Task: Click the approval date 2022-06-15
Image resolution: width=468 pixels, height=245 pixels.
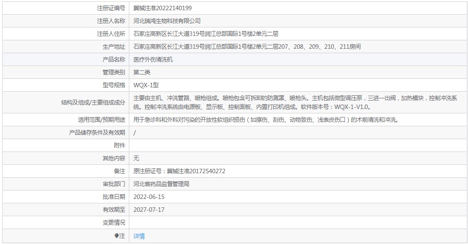Action: pyautogui.click(x=149, y=197)
